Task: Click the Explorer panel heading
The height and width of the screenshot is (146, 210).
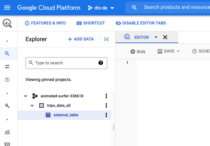Action: [36, 39]
